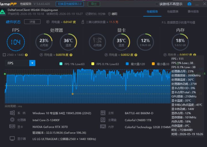Click the DeltaForce game app icon

pyautogui.click(x=2, y=12)
